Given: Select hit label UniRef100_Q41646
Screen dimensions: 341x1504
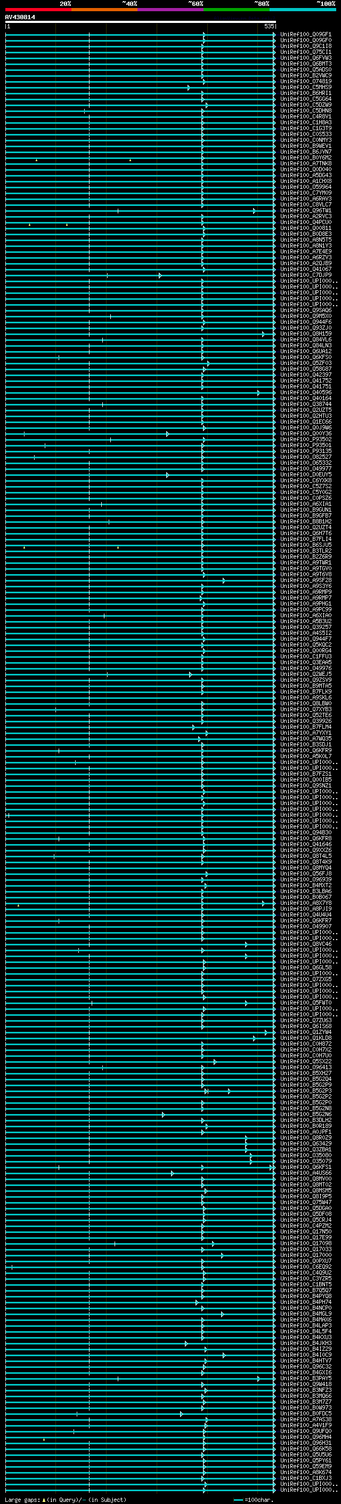Looking at the screenshot, I should [306, 844].
